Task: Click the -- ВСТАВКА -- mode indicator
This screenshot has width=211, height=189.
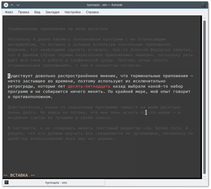Action: click(19, 175)
